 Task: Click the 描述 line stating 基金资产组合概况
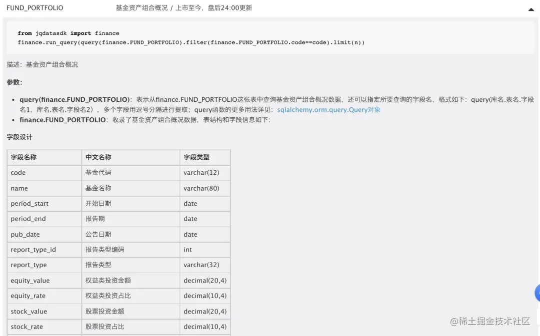(35, 64)
